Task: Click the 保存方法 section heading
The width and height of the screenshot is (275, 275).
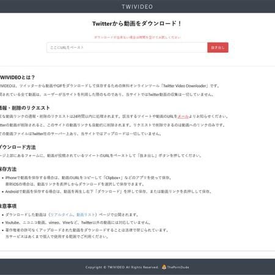Action: (x=8, y=169)
